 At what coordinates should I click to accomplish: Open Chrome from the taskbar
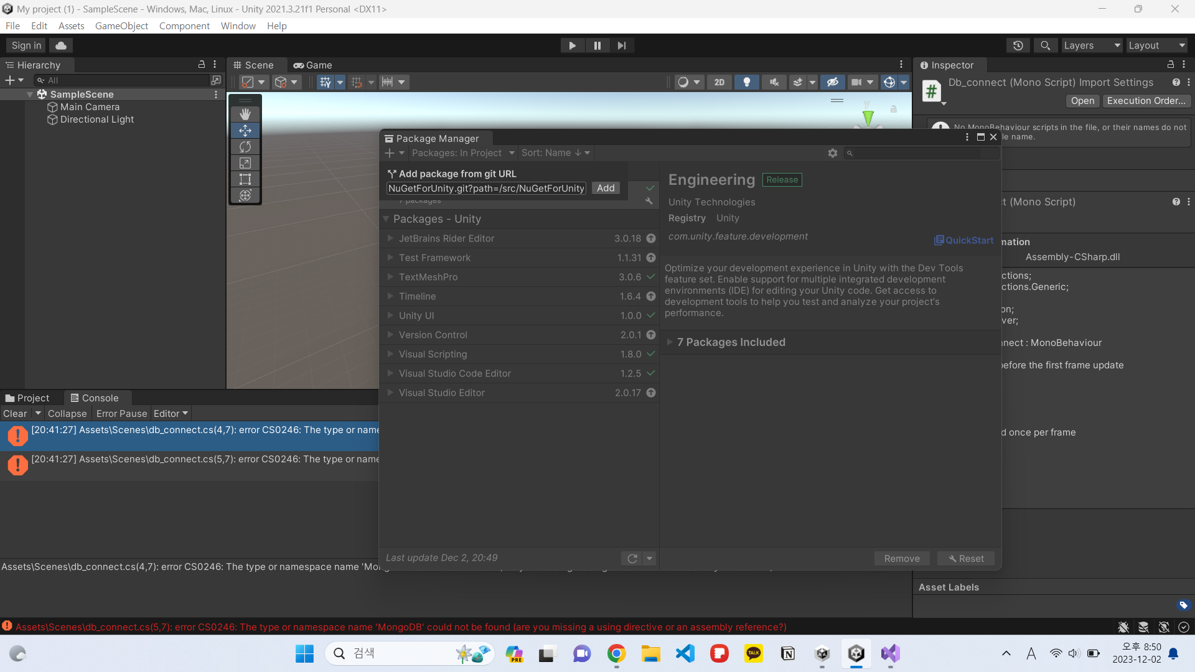click(616, 653)
